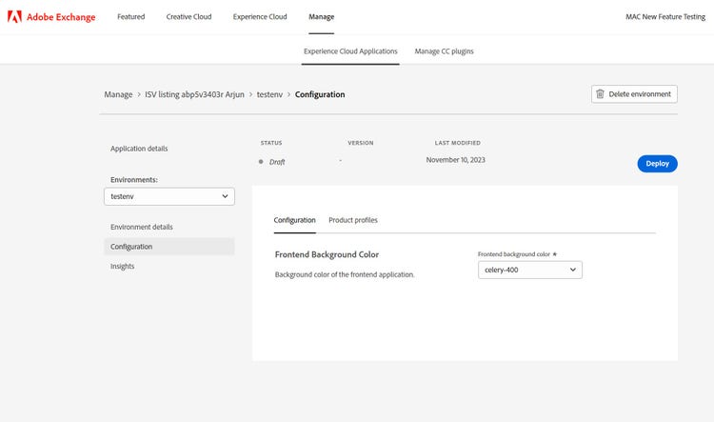The width and height of the screenshot is (714, 422).
Task: Open the Featured navigation item
Action: (x=130, y=17)
